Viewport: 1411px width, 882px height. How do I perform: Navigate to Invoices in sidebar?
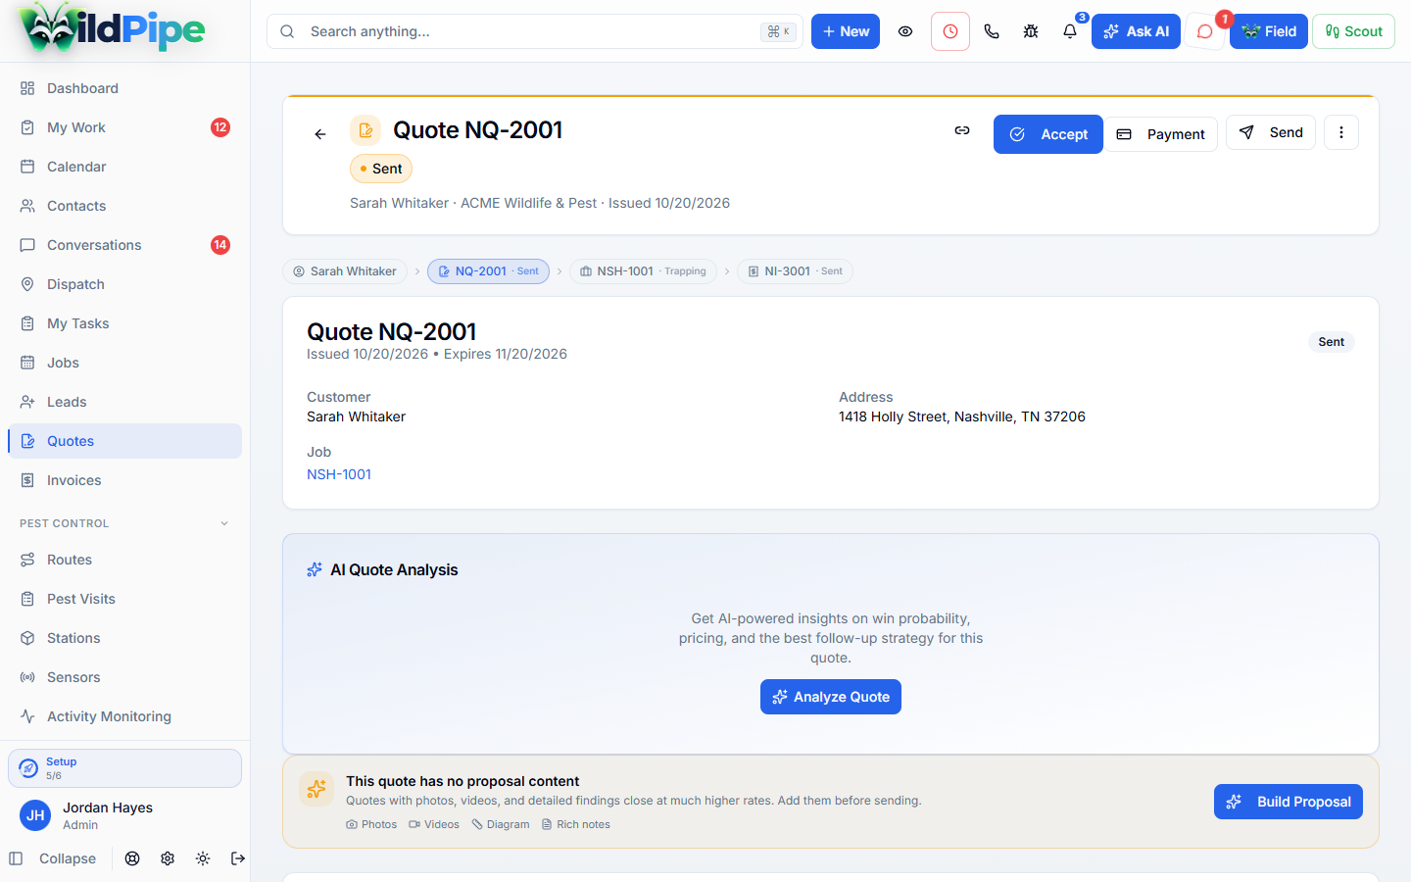[124, 480]
